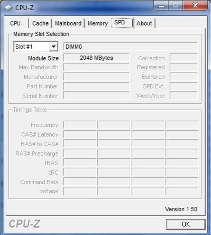Click the CPU-Z title bar icon
Viewport: 211px width, 235px height.
[8, 8]
